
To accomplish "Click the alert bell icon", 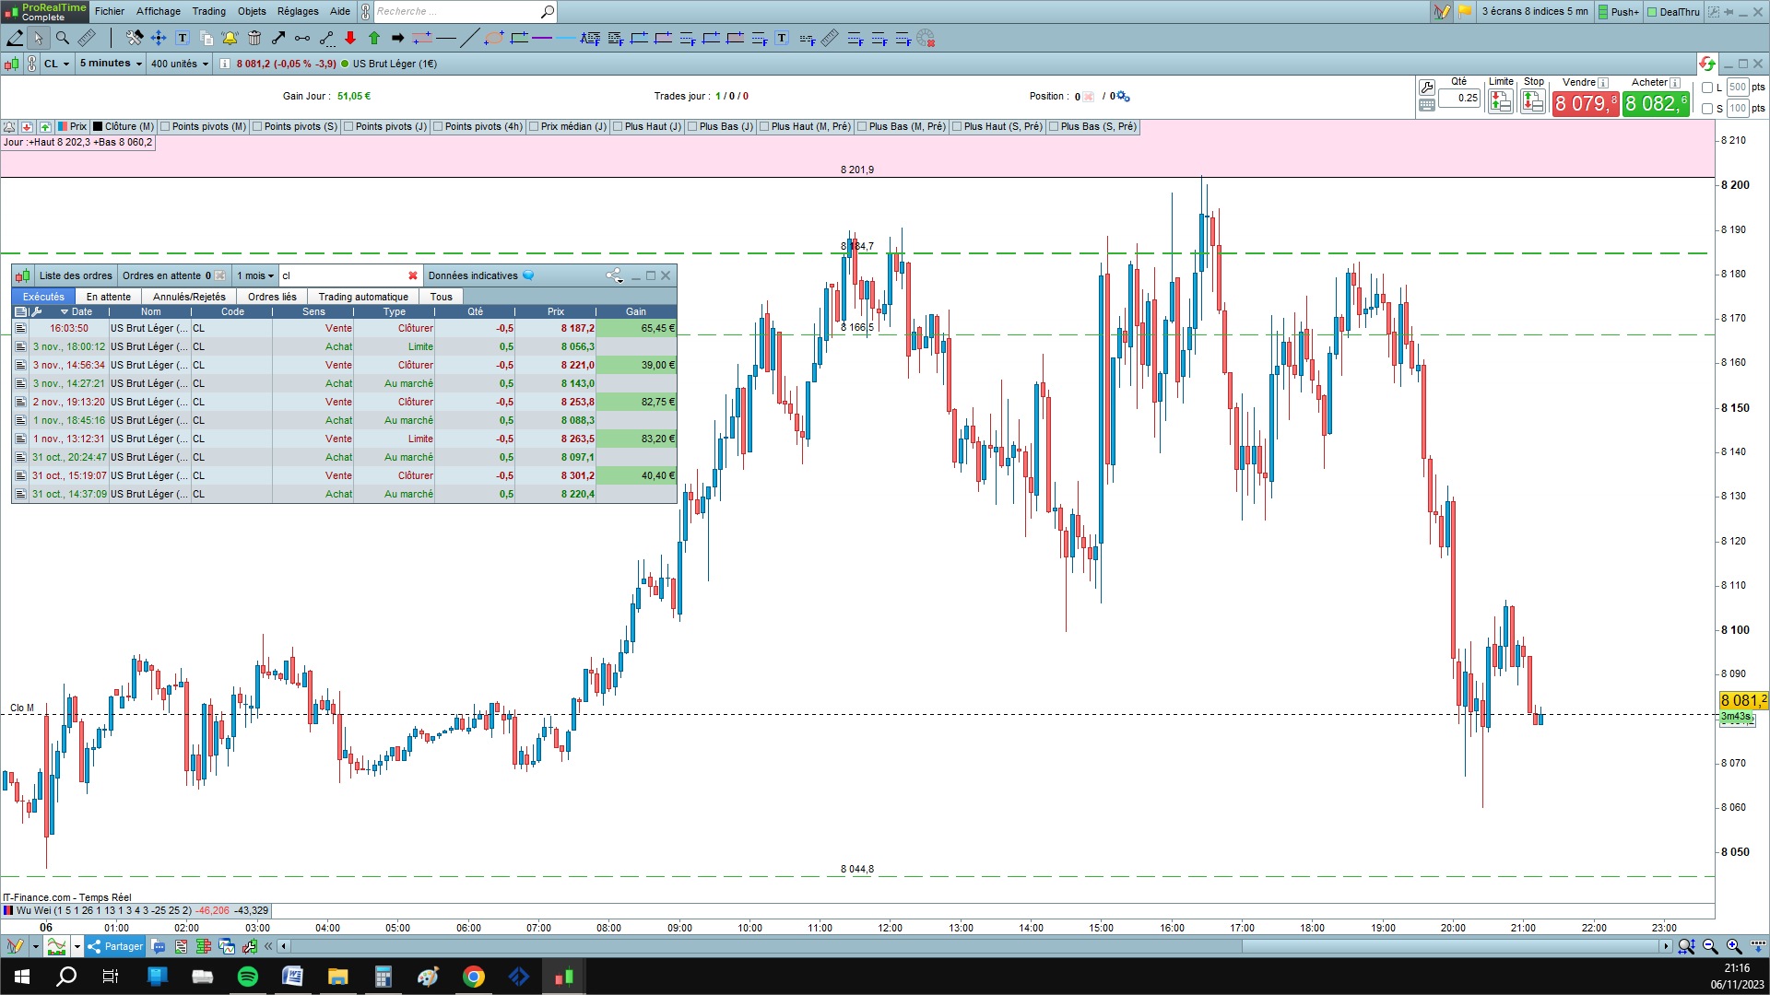I will pos(230,38).
